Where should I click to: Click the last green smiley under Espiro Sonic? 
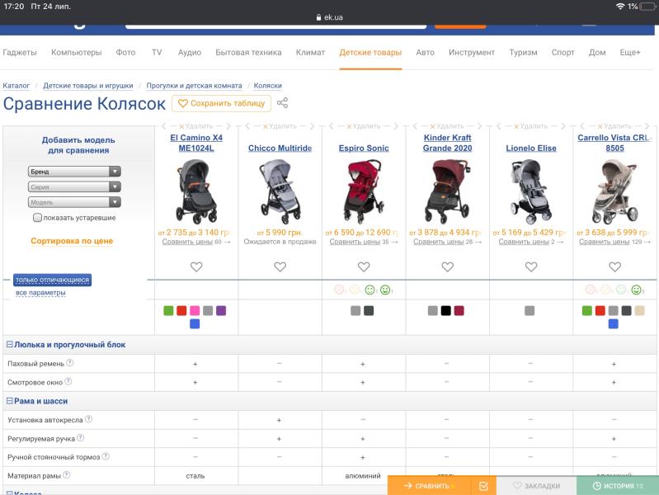coord(385,290)
